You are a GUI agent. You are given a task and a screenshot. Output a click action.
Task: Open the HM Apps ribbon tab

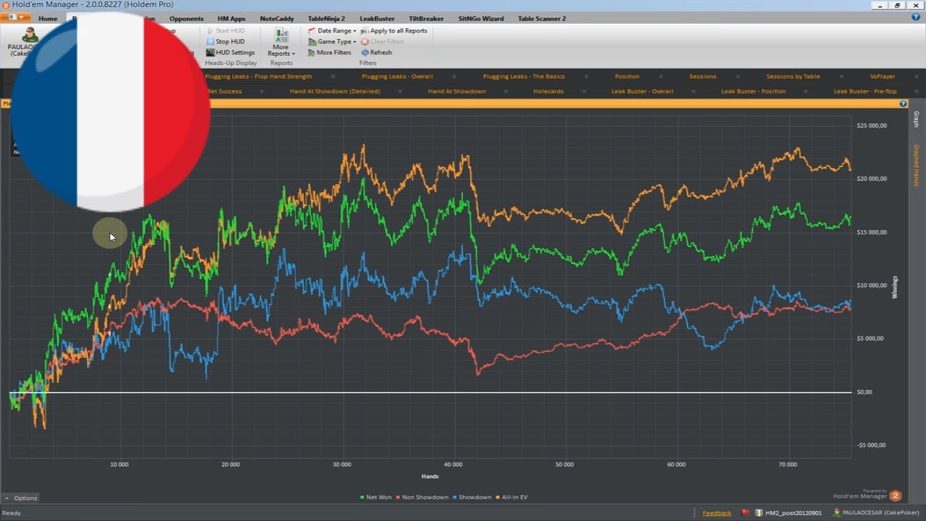point(231,19)
